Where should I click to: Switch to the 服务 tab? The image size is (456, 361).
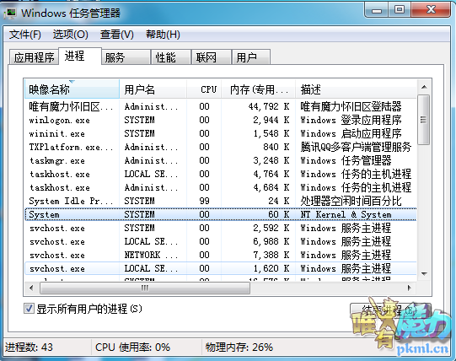[x=126, y=57]
